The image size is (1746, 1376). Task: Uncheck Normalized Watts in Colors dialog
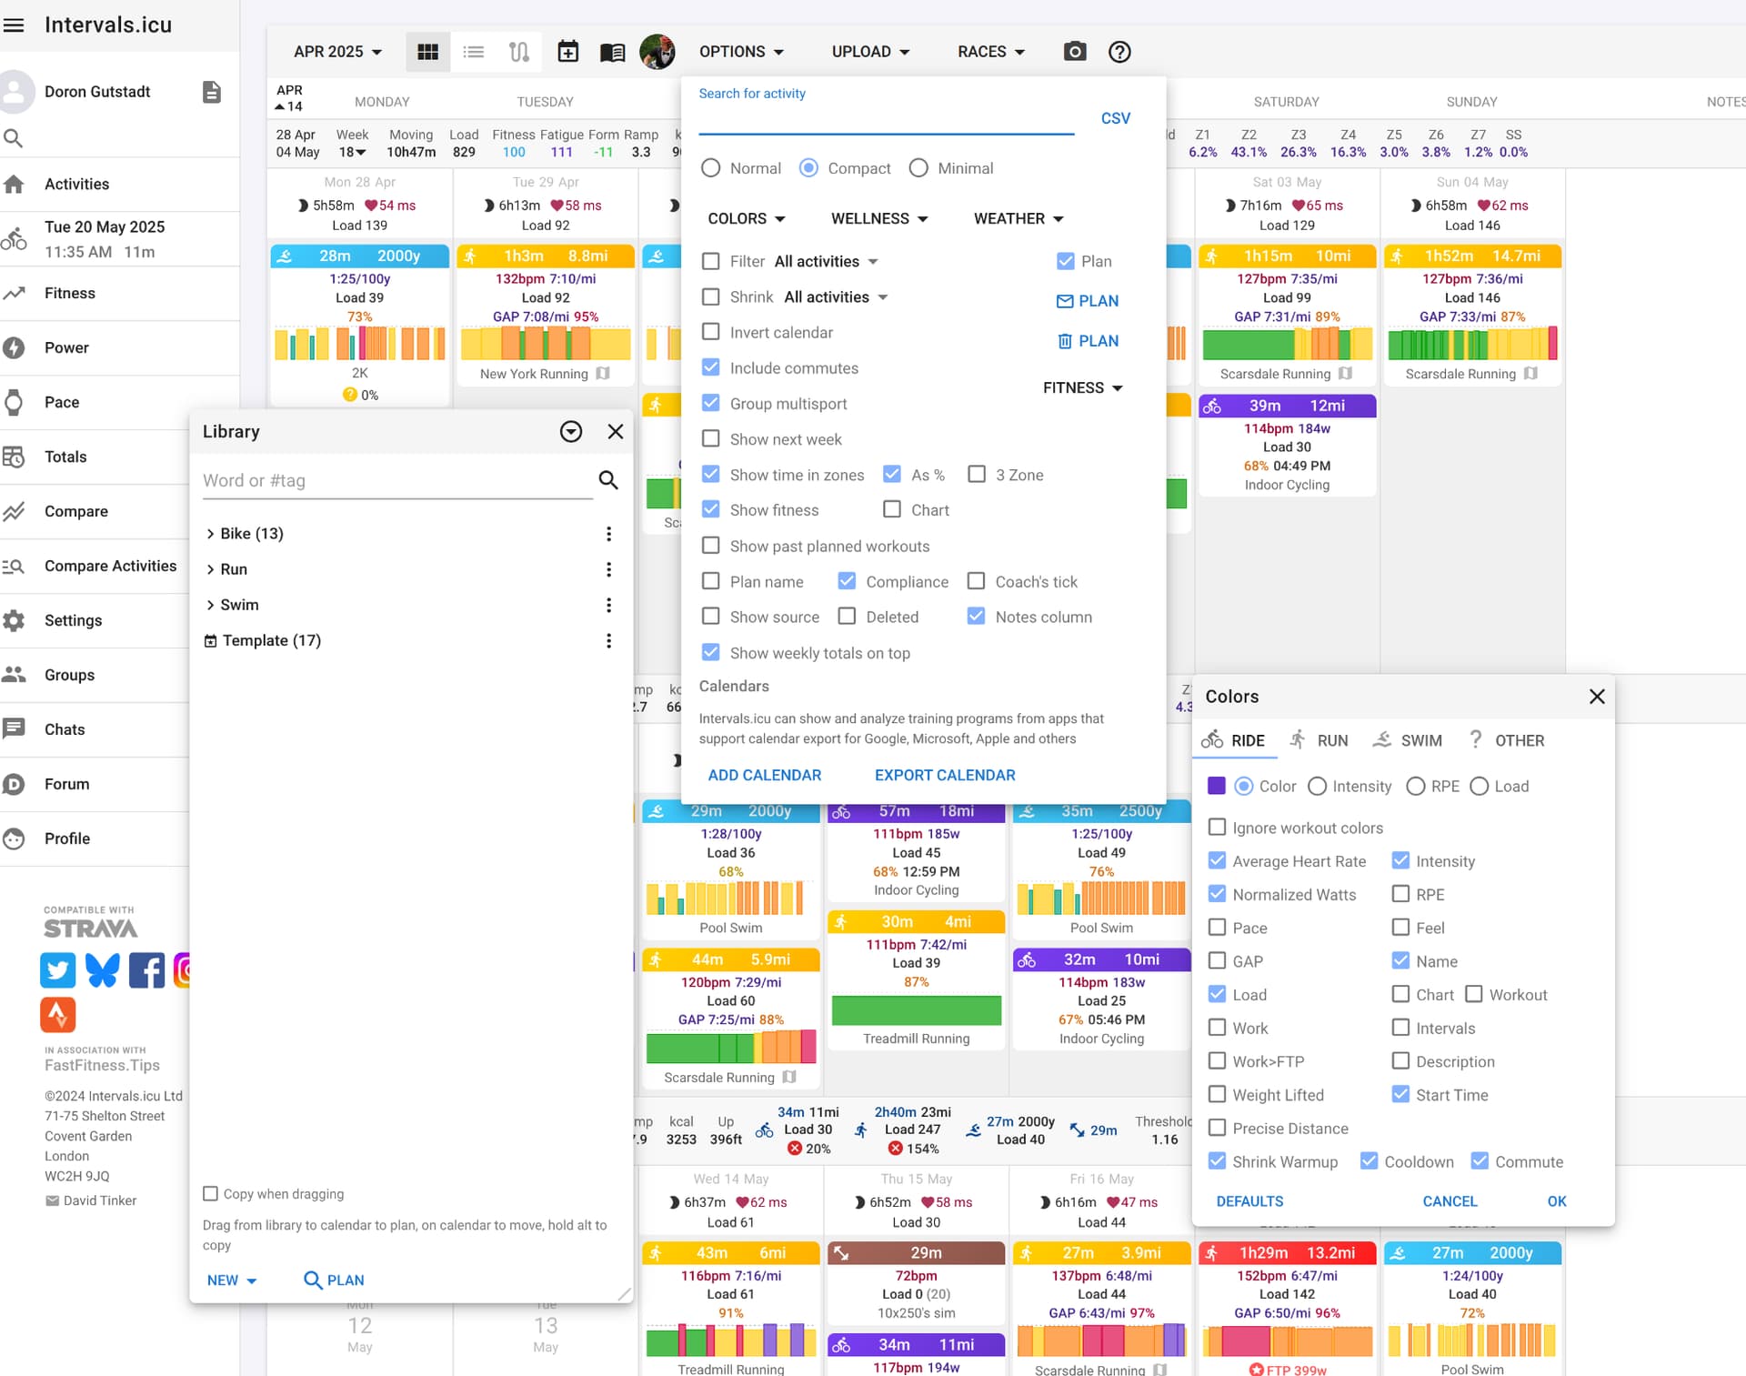point(1217,894)
